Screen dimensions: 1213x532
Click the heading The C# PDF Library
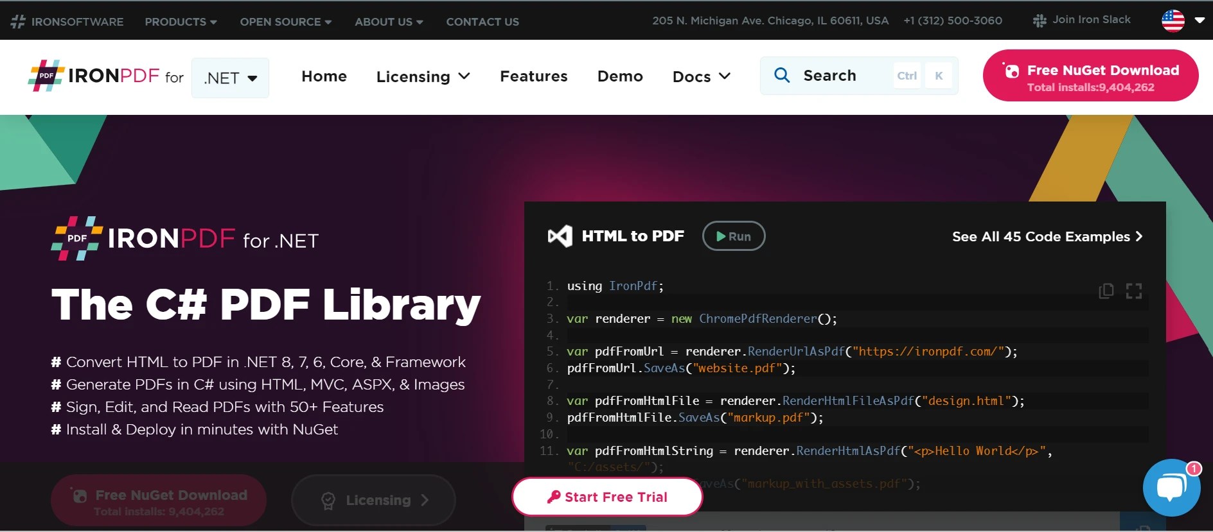[266, 305]
